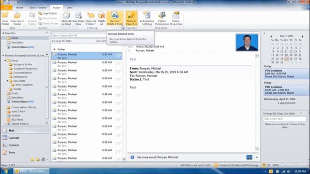
Task: Collapse the Michael.Runyan mailbox tree
Action: [3, 56]
